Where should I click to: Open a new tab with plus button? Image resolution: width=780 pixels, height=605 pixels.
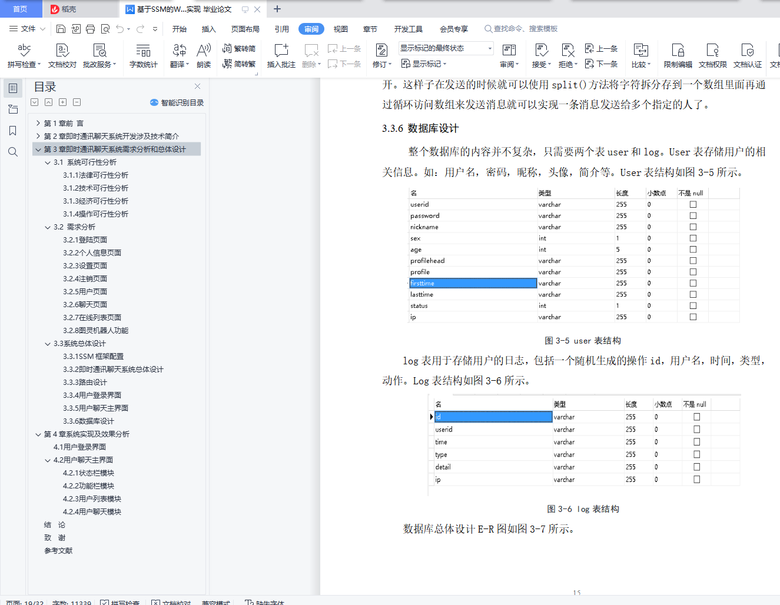point(277,9)
